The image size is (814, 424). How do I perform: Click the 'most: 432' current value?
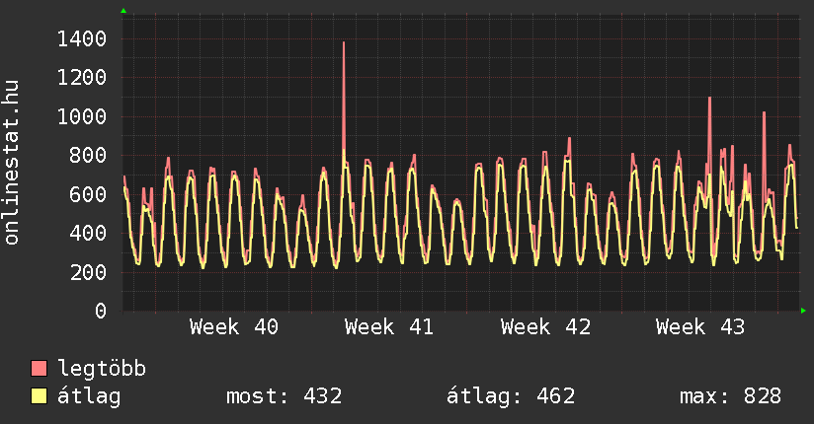pyautogui.click(x=284, y=397)
